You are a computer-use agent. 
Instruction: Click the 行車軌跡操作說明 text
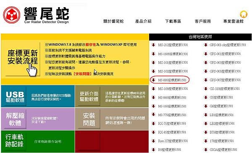click(48, 141)
